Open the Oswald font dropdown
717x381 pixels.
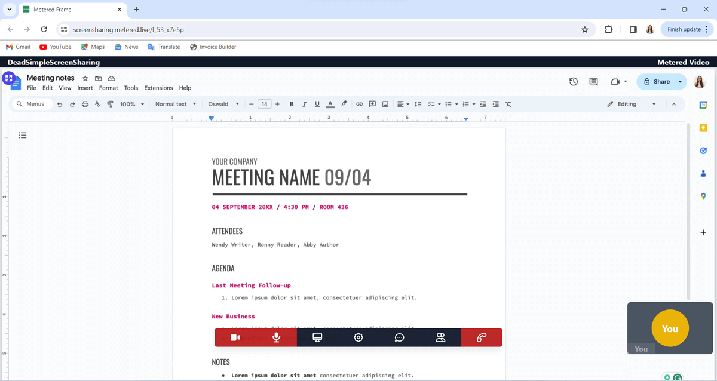pyautogui.click(x=224, y=104)
